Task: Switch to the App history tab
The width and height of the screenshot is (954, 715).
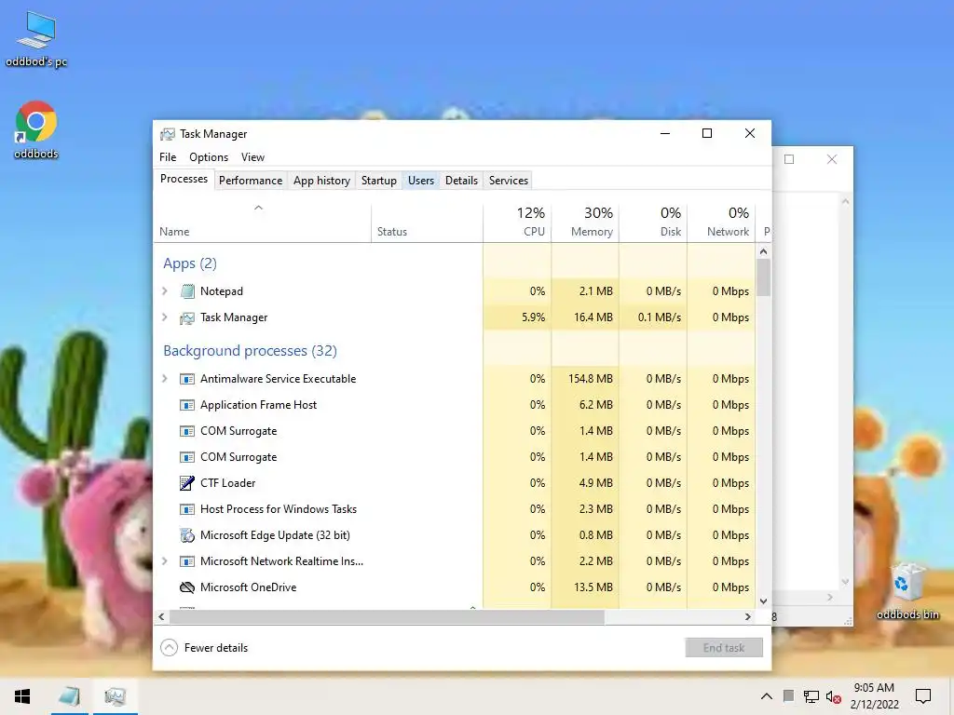Action: (321, 181)
